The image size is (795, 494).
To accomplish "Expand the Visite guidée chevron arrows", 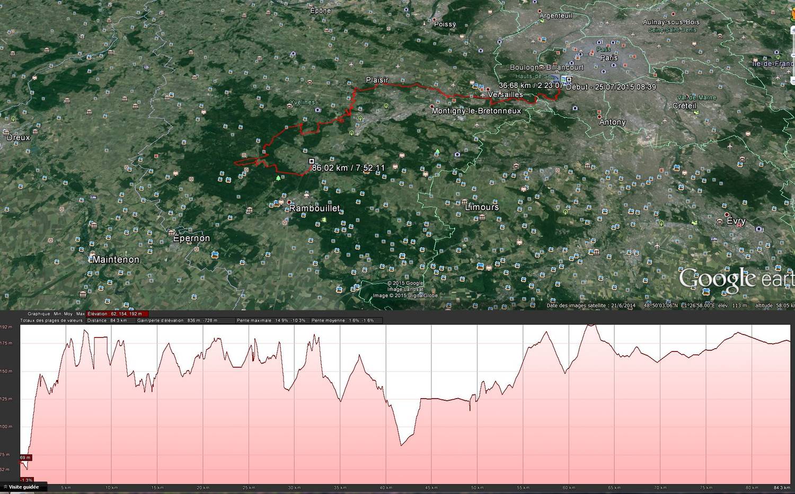I will [x=5, y=487].
